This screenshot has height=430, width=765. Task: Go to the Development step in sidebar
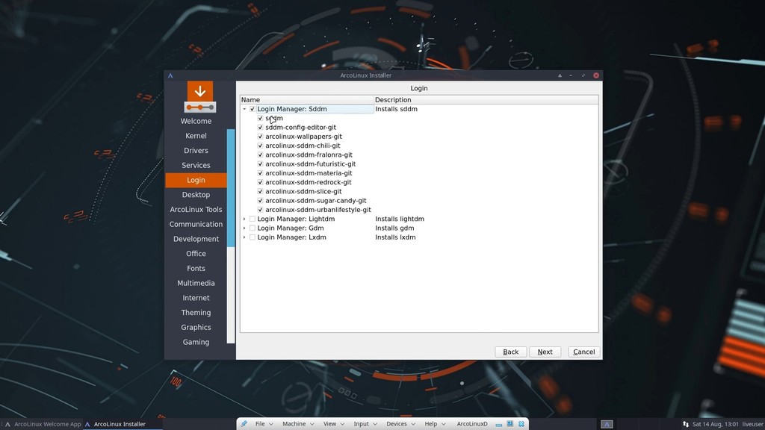[x=196, y=239]
